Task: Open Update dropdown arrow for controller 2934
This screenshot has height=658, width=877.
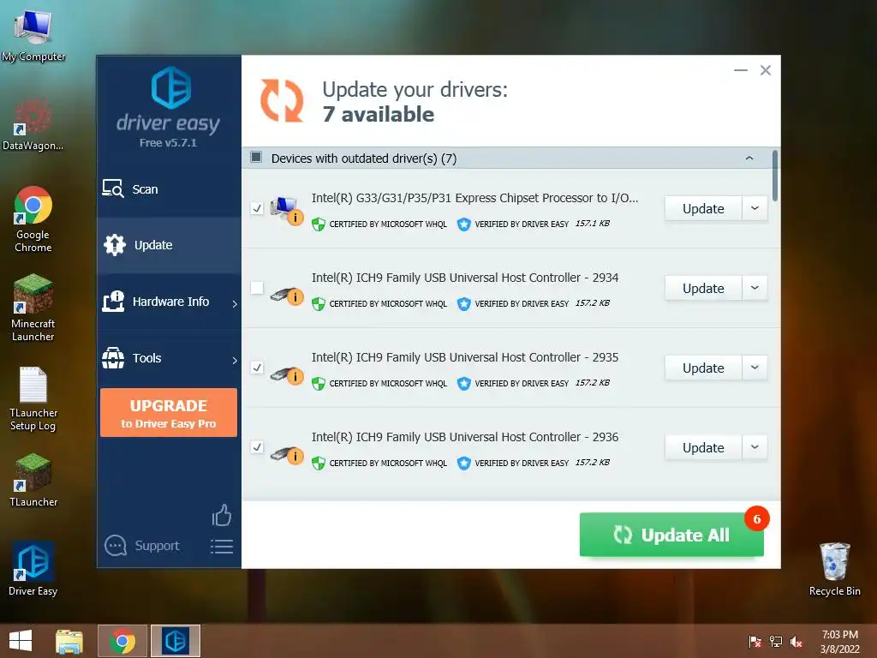Action: (755, 288)
